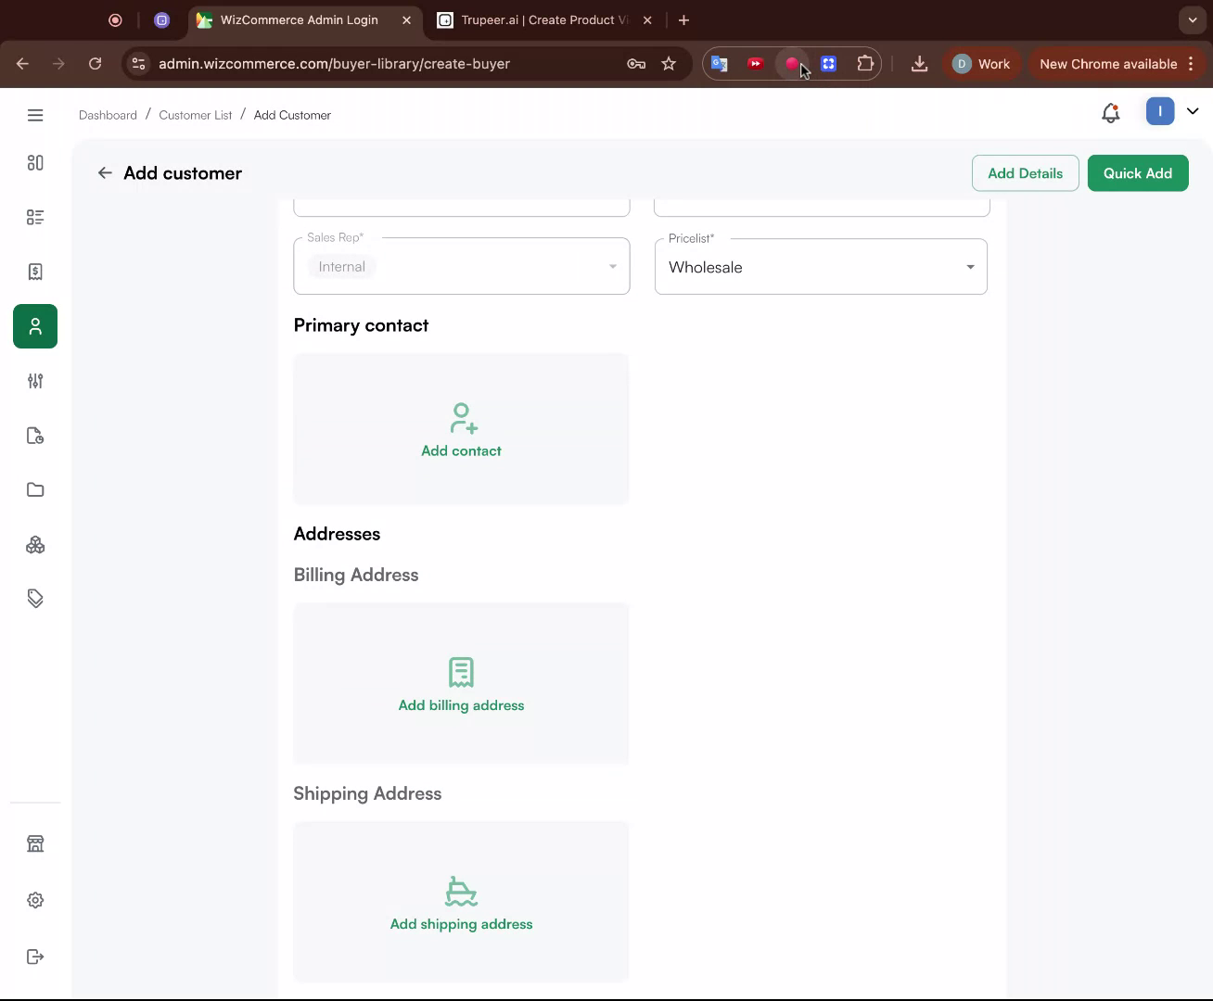
Task: Open site information icon in address bar
Action: click(138, 64)
